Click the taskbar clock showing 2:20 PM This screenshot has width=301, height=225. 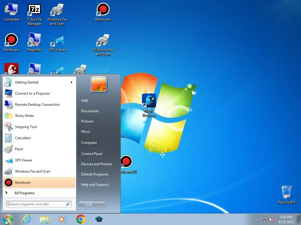(x=286, y=217)
